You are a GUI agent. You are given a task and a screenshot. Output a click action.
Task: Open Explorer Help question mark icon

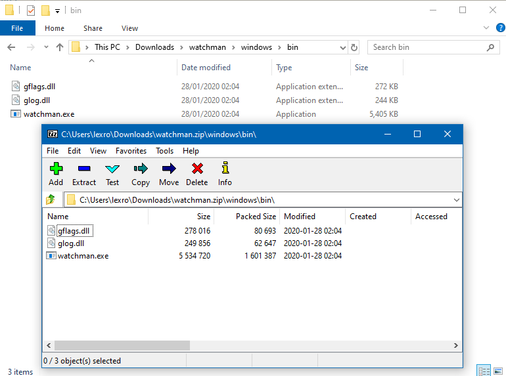[x=501, y=28]
